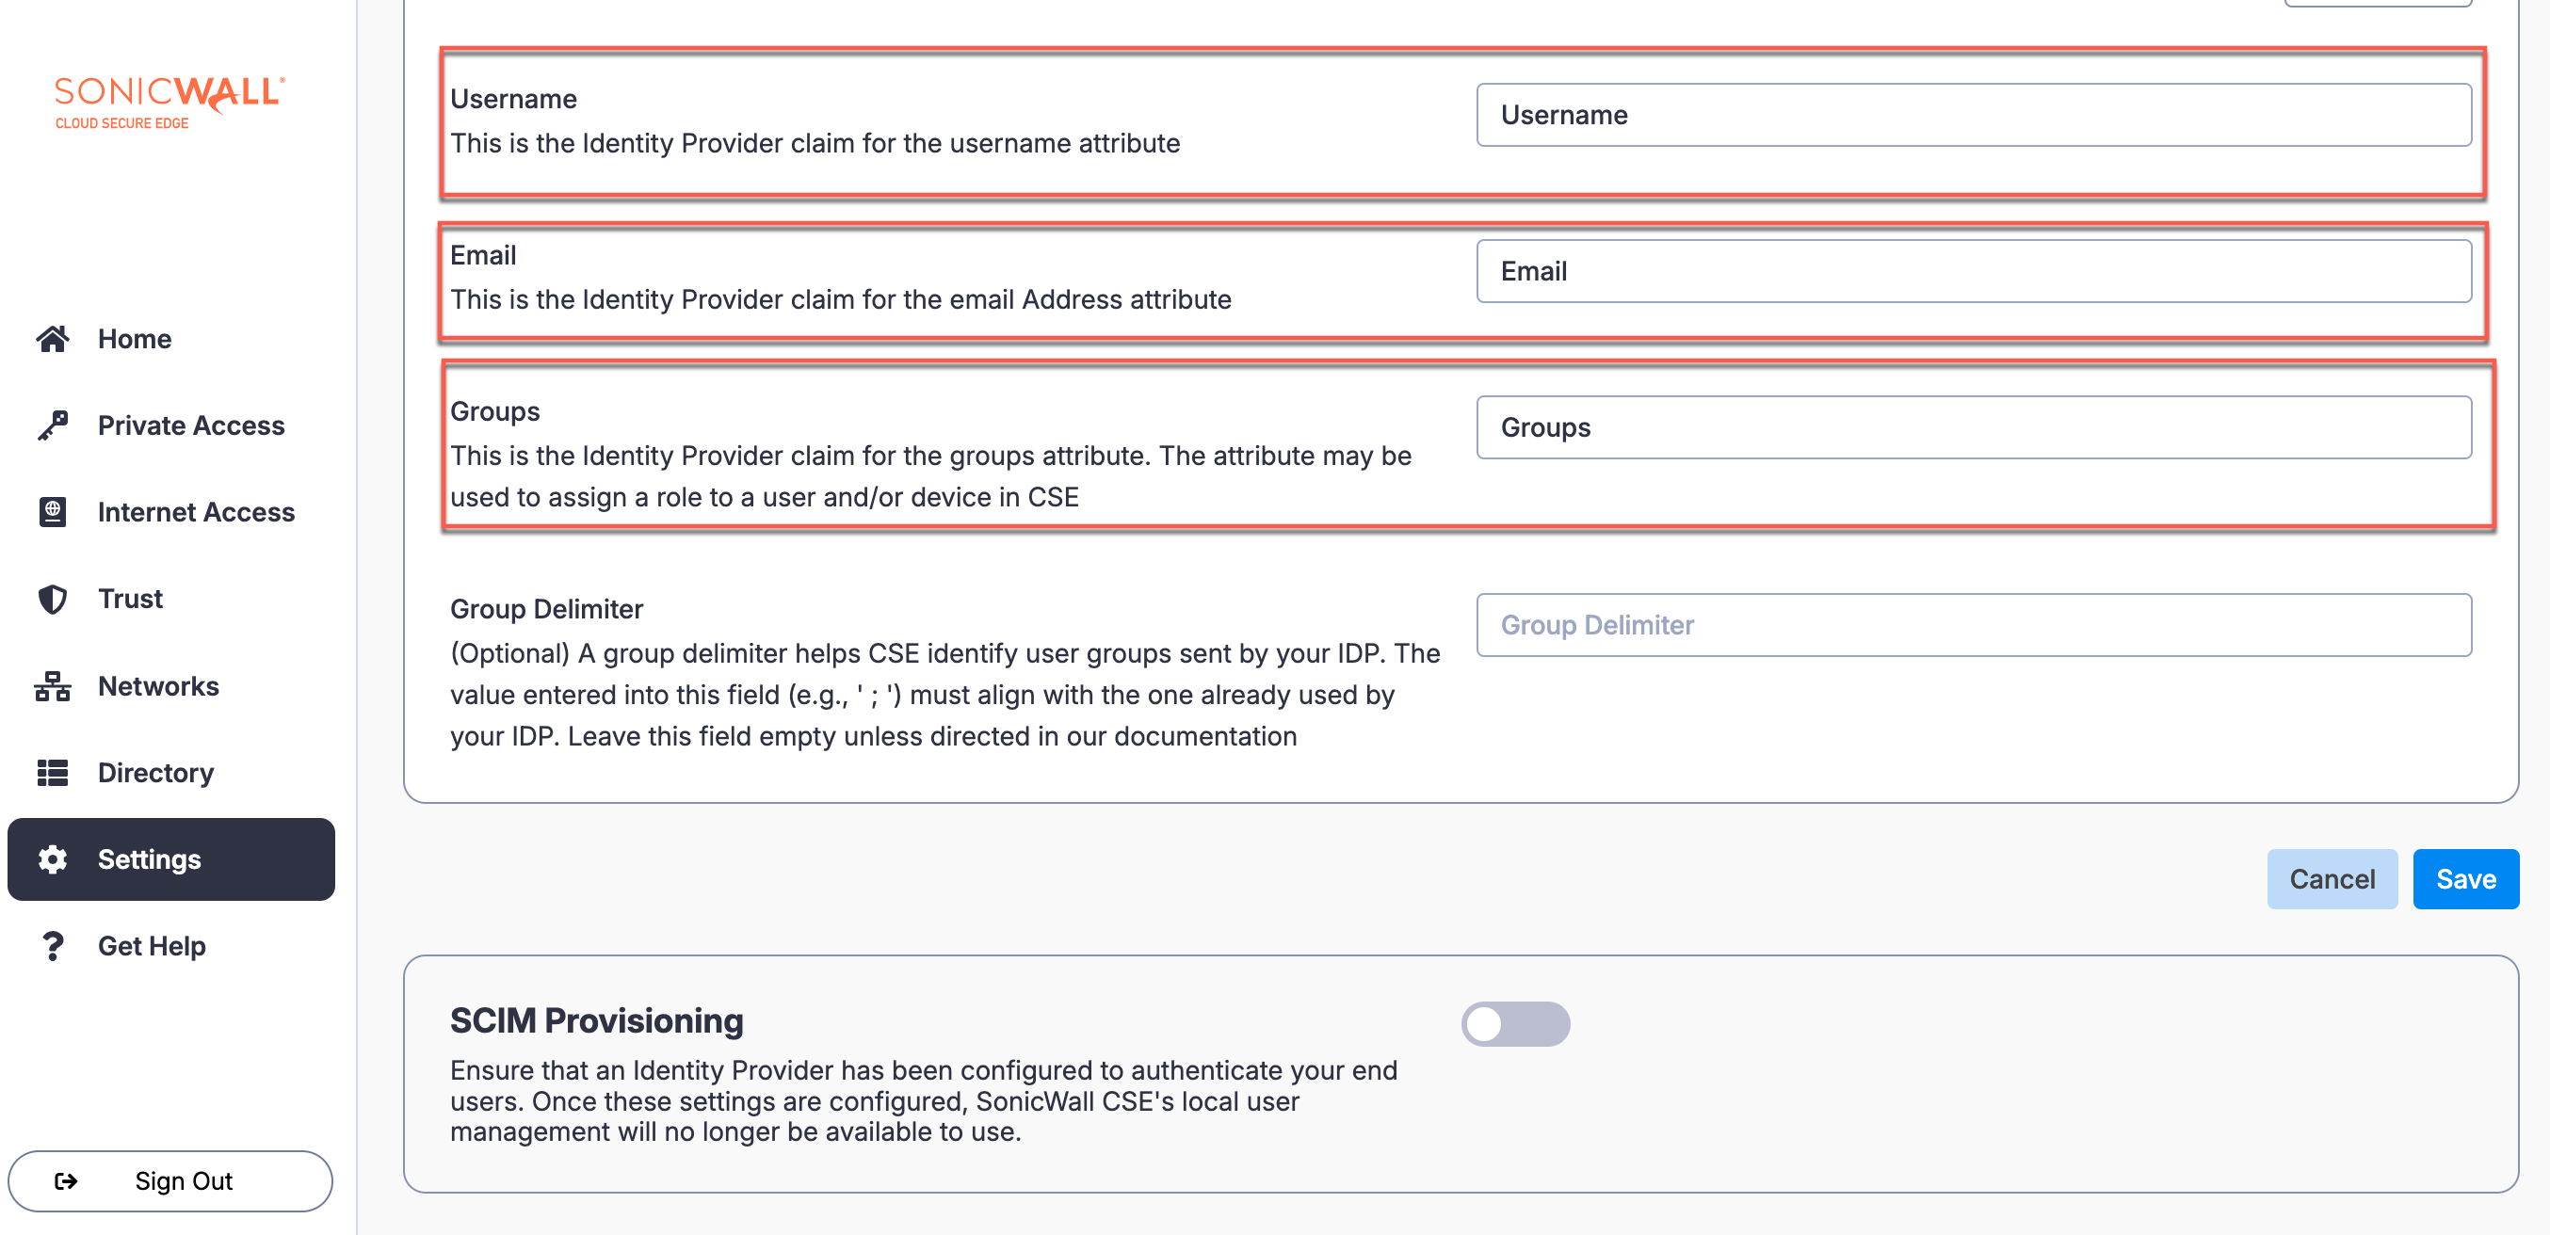Click the Trust shield icon
Screen dimensions: 2550x1235
(53, 599)
